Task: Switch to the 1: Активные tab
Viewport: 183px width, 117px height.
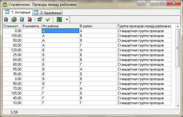Action: click(x=17, y=12)
